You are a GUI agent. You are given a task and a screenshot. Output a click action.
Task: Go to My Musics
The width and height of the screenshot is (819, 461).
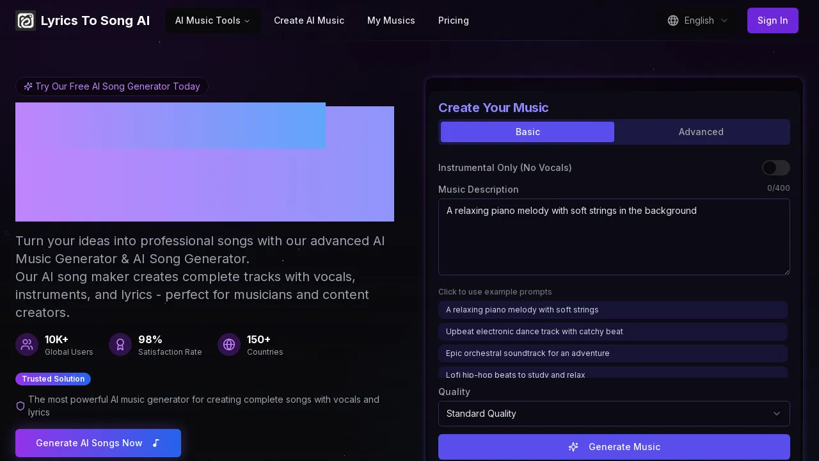point(391,20)
